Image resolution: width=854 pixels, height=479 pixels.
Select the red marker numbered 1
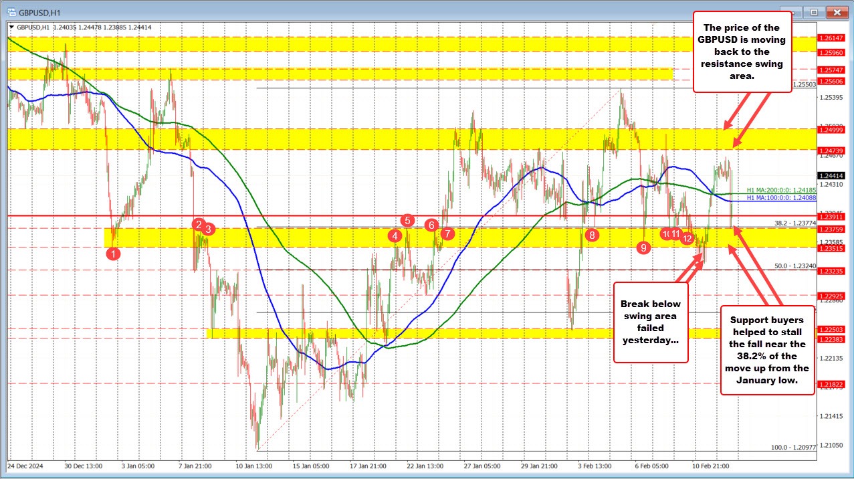pyautogui.click(x=114, y=254)
